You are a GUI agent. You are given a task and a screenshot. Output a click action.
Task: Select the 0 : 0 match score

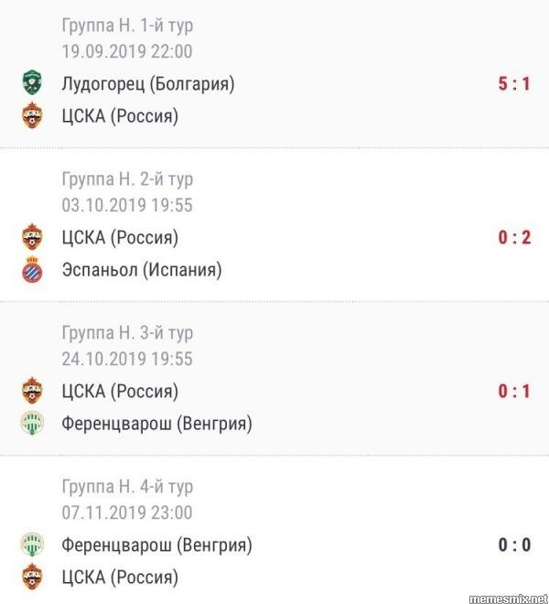[x=514, y=545]
